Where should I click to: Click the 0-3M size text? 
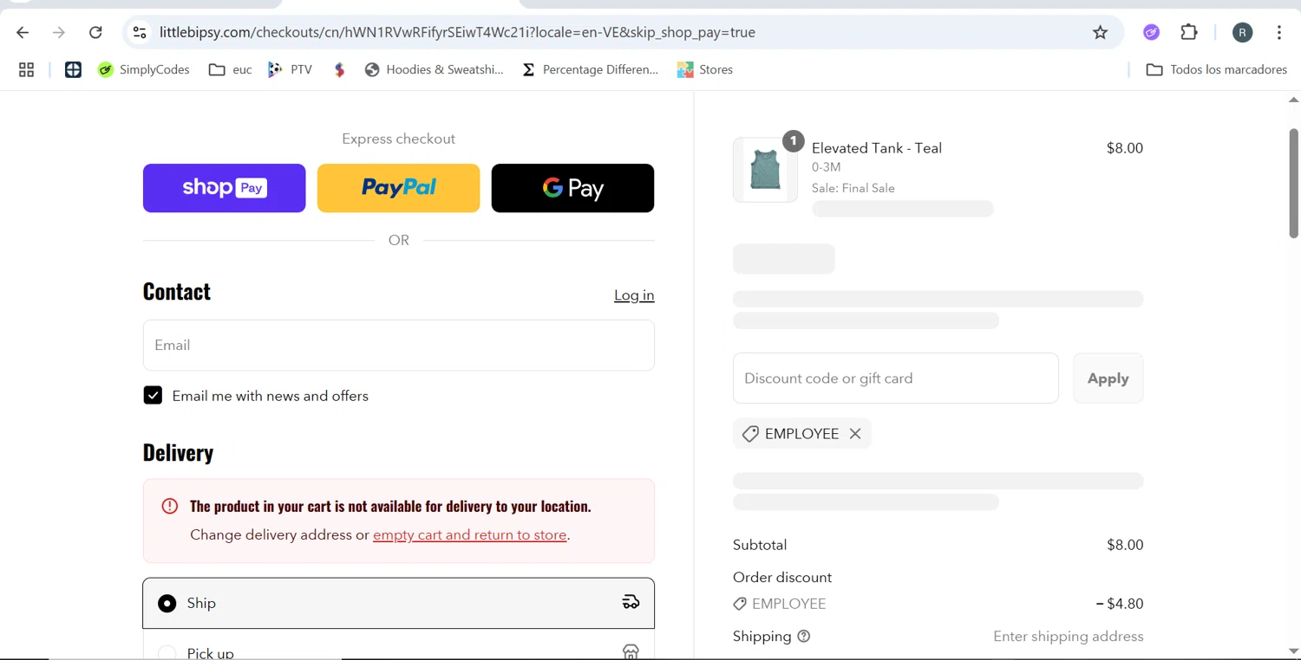(x=827, y=167)
